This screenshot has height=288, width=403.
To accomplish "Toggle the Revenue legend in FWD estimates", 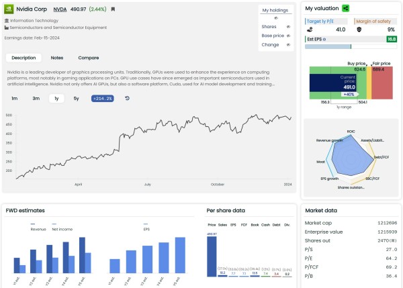I will point(34,229).
